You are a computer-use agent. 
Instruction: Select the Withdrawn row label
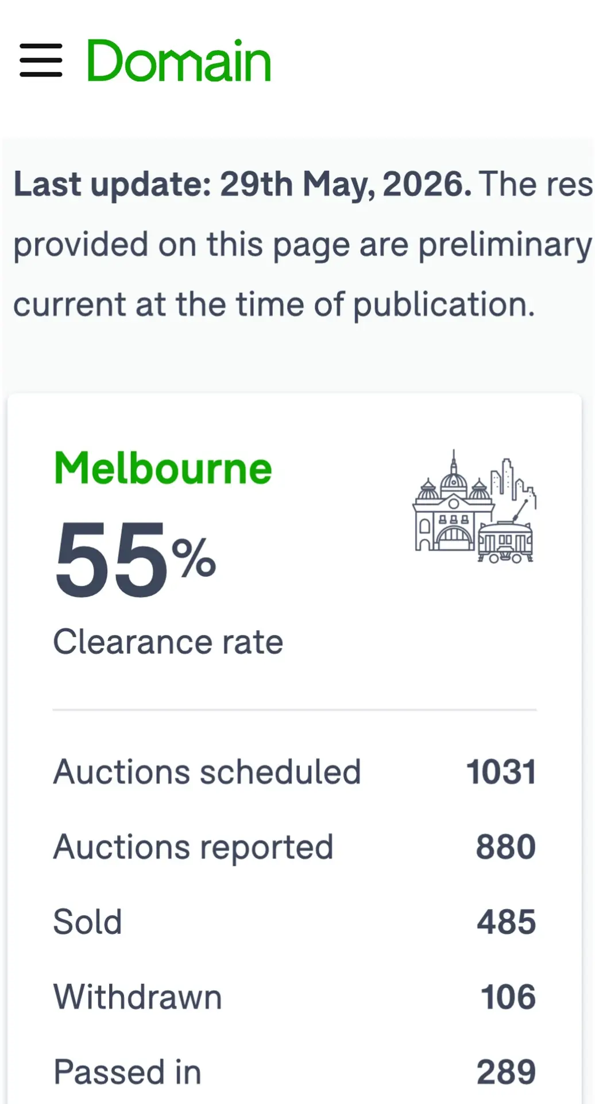pyautogui.click(x=138, y=997)
